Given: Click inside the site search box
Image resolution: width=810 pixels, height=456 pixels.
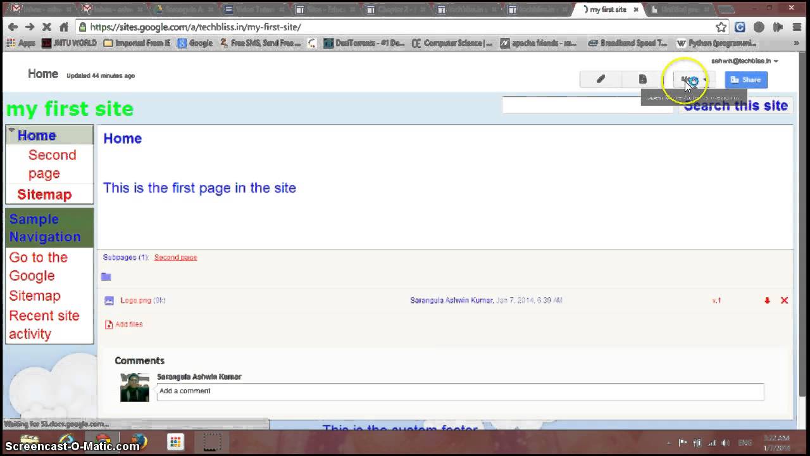Looking at the screenshot, I should click(x=587, y=105).
